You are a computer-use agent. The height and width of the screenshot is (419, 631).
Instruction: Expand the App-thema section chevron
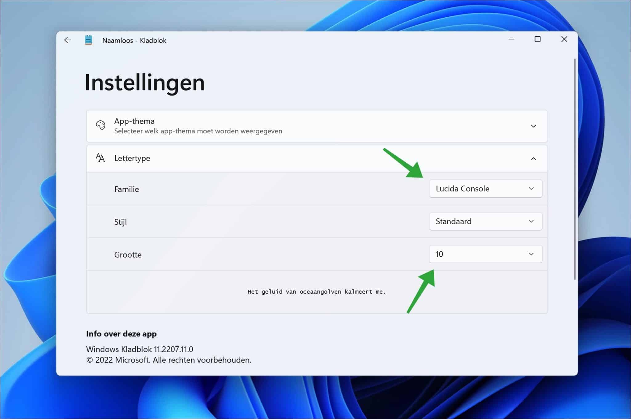tap(533, 126)
